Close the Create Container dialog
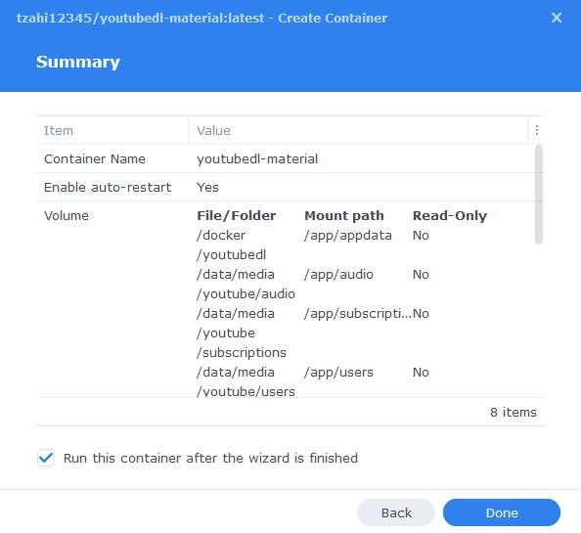The height and width of the screenshot is (533, 581). [557, 18]
